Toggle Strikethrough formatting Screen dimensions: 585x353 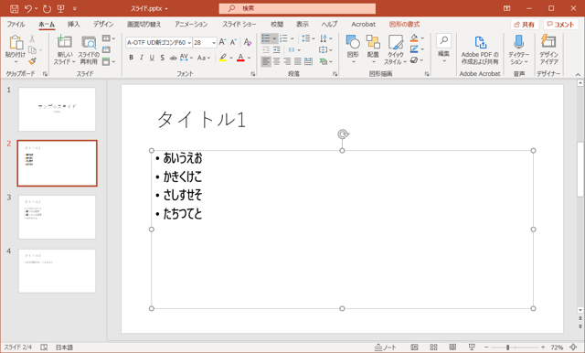[x=173, y=58]
